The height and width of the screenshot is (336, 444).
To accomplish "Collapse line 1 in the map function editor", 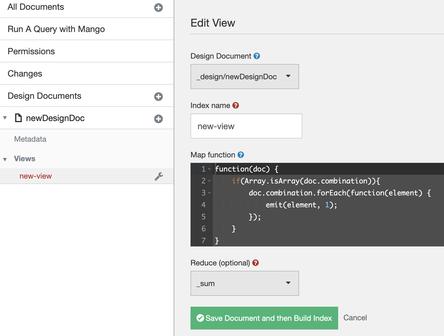I will point(209,169).
